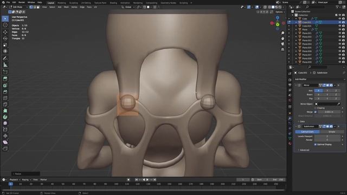347x195 pixels.
Task: Select the Edge Slide tool
Action: [x=5, y=129]
